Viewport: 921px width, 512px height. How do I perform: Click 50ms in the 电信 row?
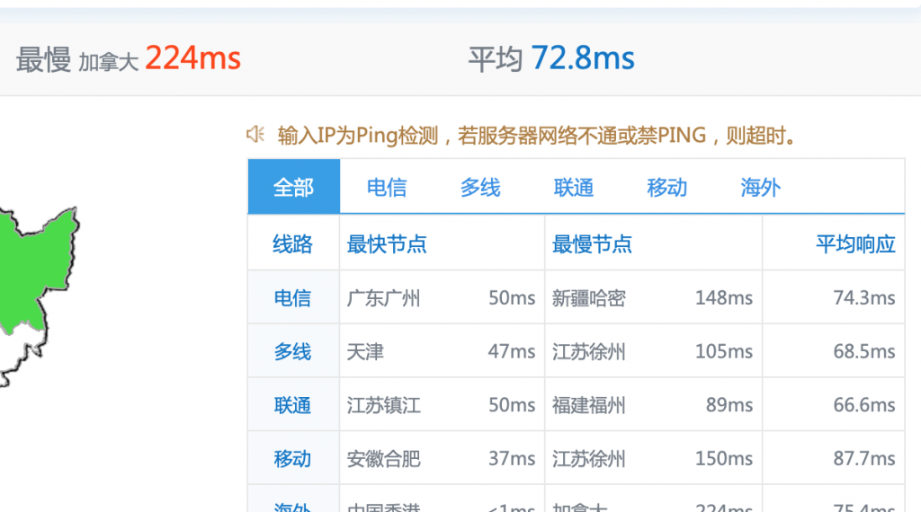tap(512, 298)
